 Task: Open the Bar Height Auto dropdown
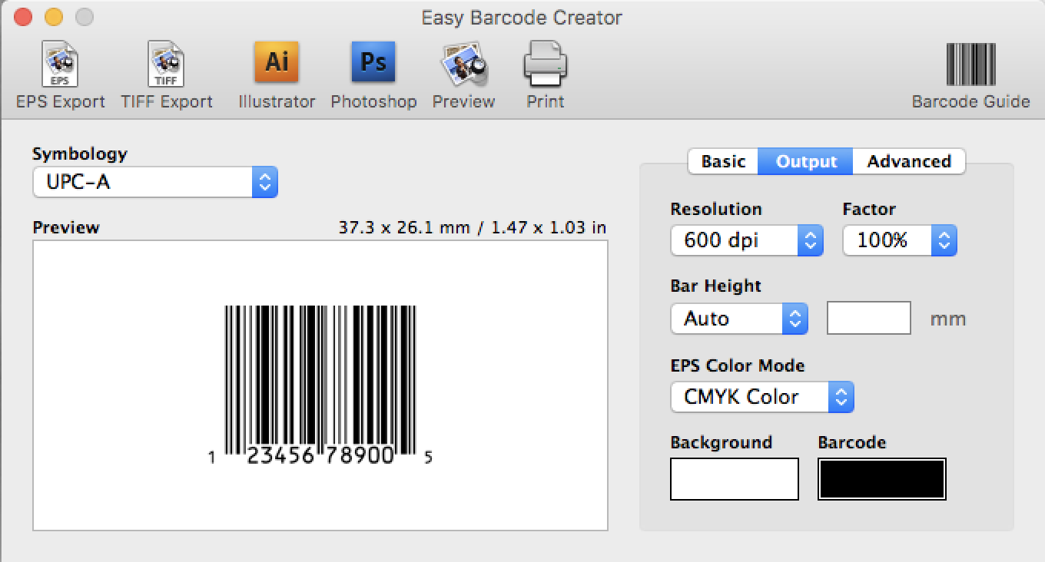738,319
